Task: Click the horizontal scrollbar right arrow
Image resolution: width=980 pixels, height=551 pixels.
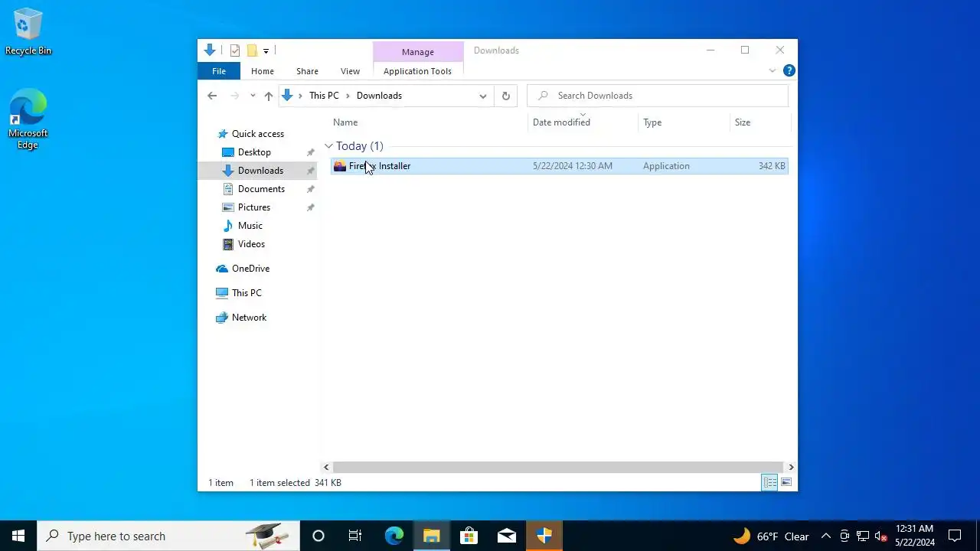Action: pyautogui.click(x=791, y=467)
